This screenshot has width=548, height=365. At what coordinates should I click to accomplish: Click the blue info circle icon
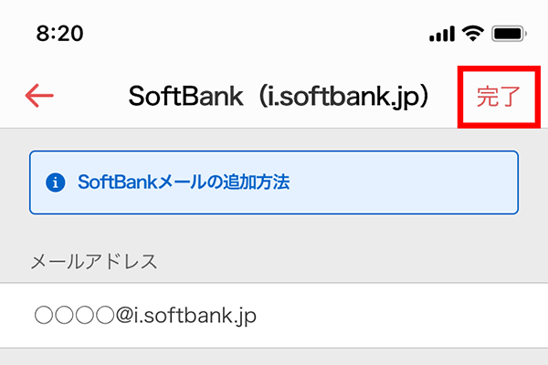(x=56, y=182)
